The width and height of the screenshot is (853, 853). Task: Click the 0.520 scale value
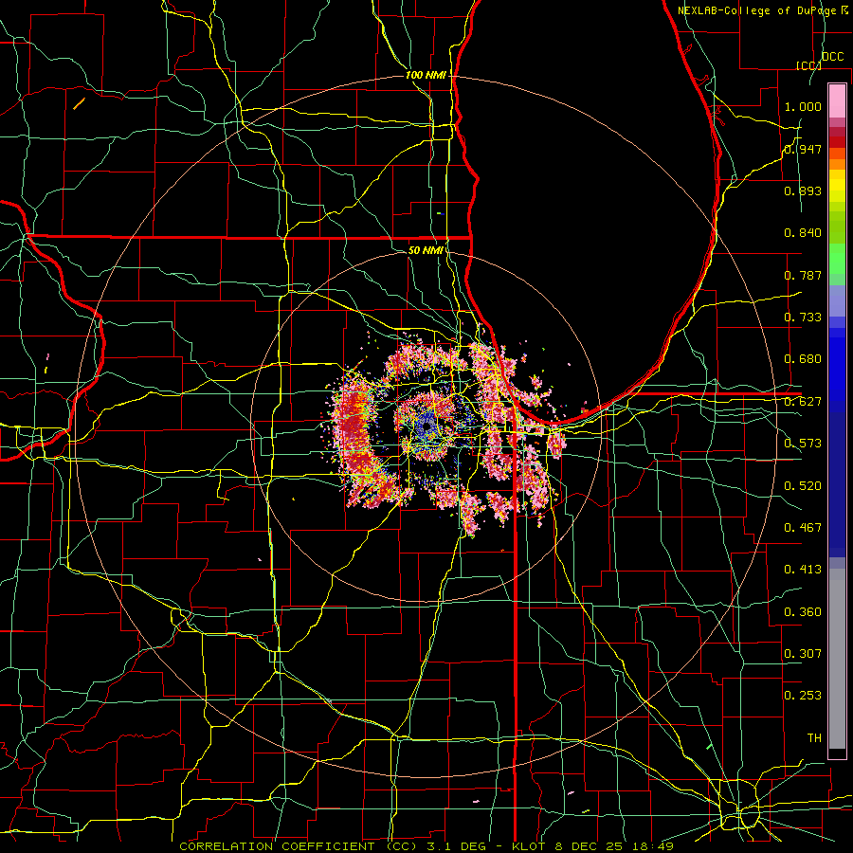[x=803, y=486]
